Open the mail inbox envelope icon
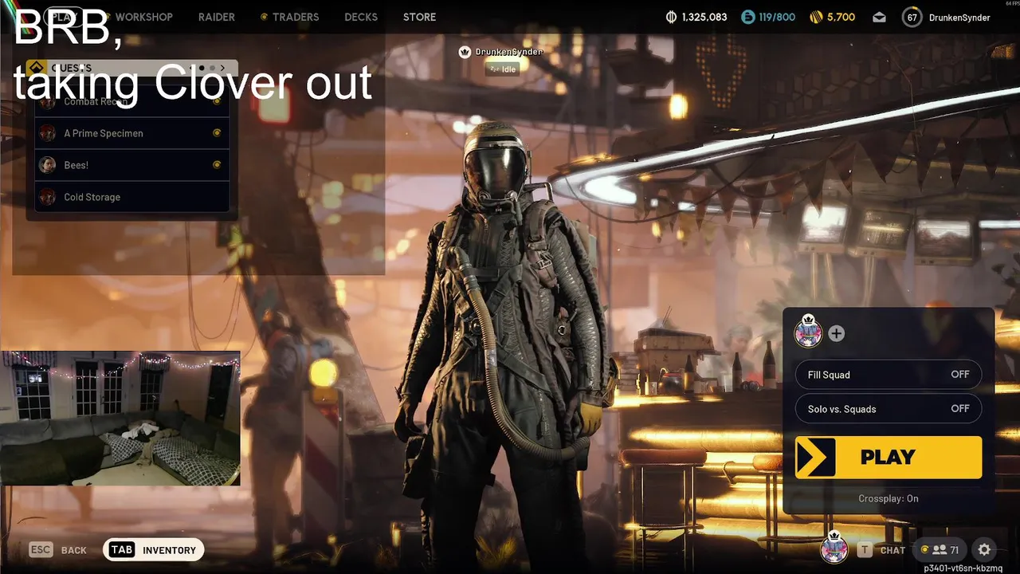Image resolution: width=1020 pixels, height=574 pixels. pyautogui.click(x=879, y=17)
